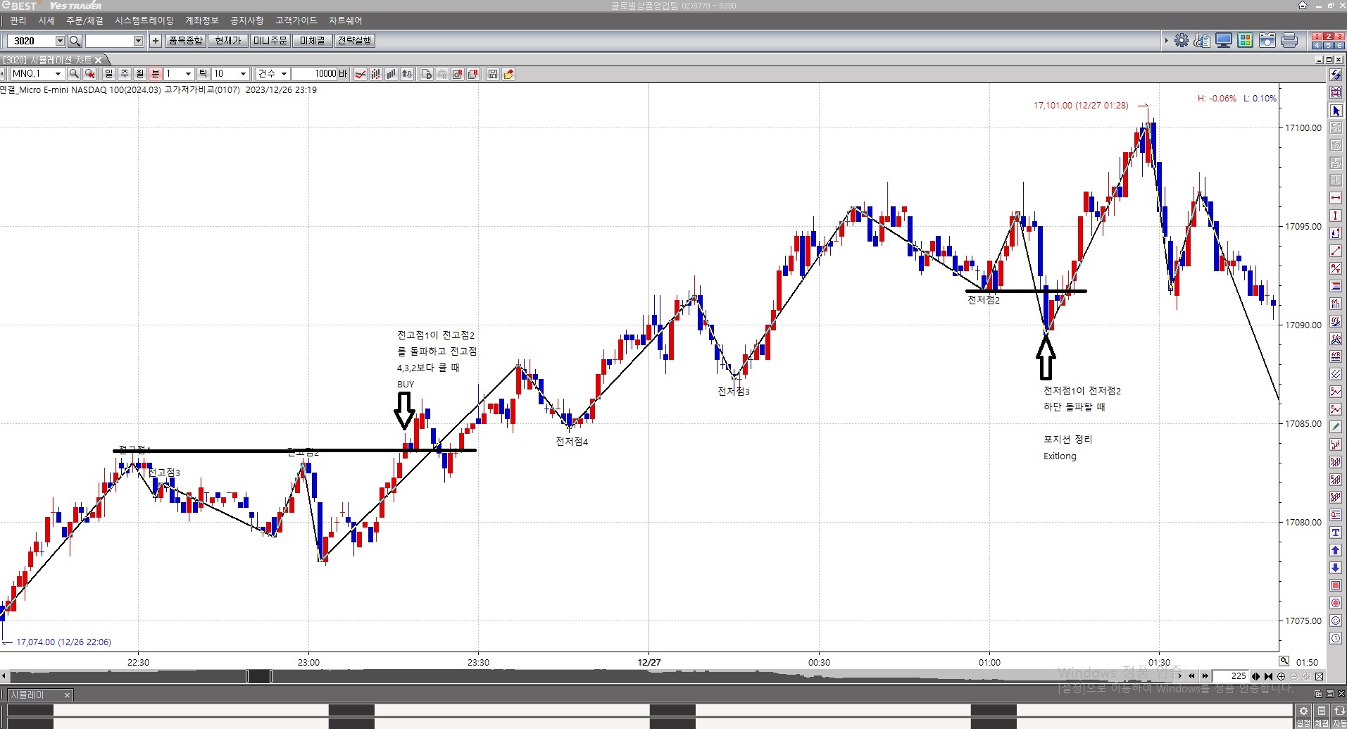The width and height of the screenshot is (1347, 729).
Task: Open the 건수 count type dropdown
Action: click(284, 74)
